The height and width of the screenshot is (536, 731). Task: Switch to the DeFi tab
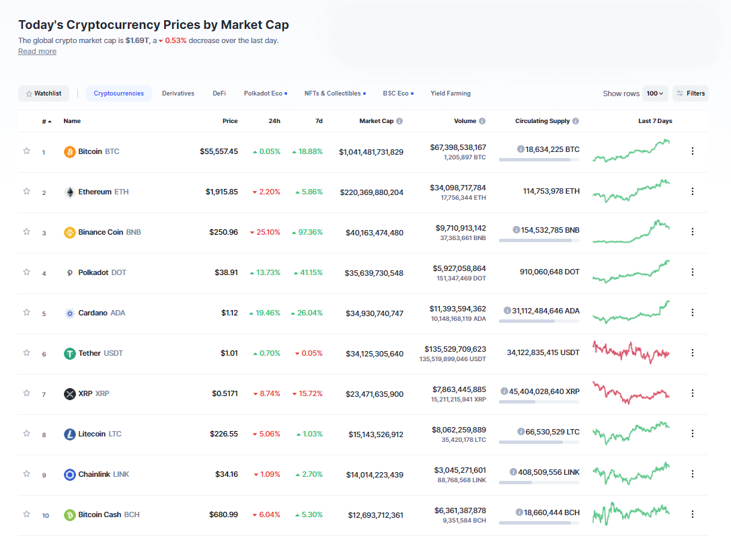point(219,93)
